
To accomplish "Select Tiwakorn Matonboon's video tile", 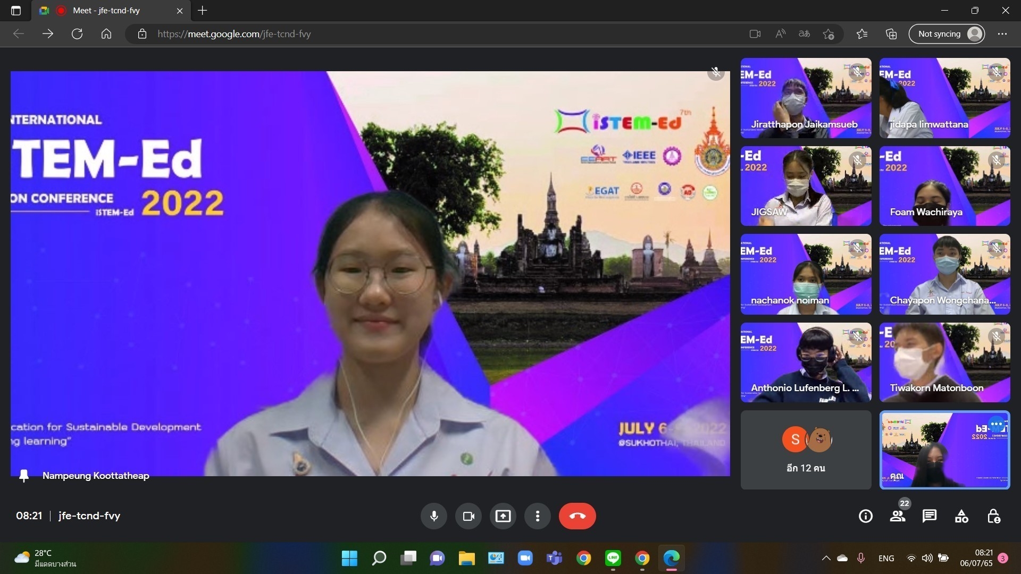I will (x=945, y=362).
